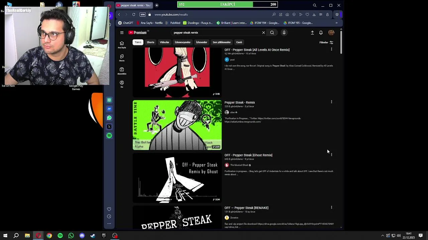Select the Son yüklenenler filter chip
The width and height of the screenshot is (428, 240).
(222, 42)
